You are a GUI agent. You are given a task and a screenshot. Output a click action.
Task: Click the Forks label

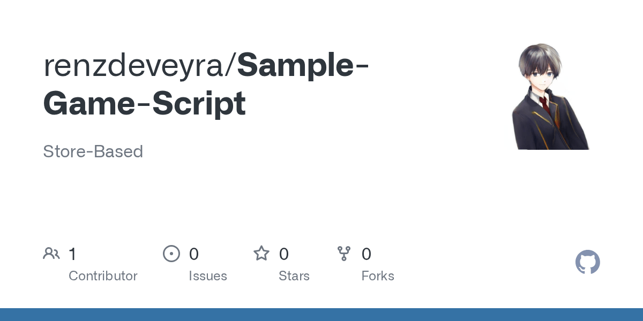[x=378, y=276]
